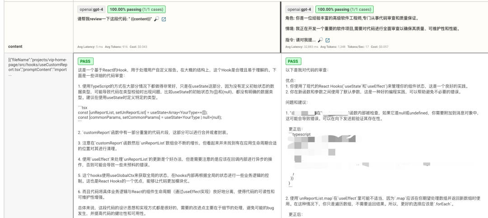Viewport: 488px width, 218px height.
Task: Click summary paragraph starting 总体来说
Action: tap(177, 211)
